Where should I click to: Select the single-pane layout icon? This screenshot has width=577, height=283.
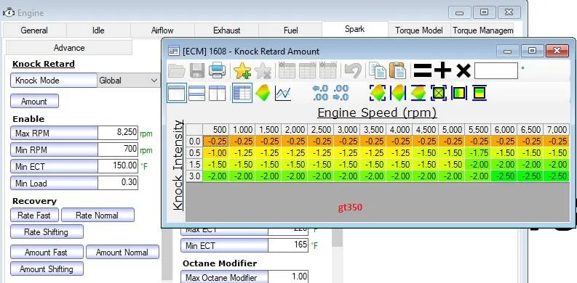coord(177,93)
